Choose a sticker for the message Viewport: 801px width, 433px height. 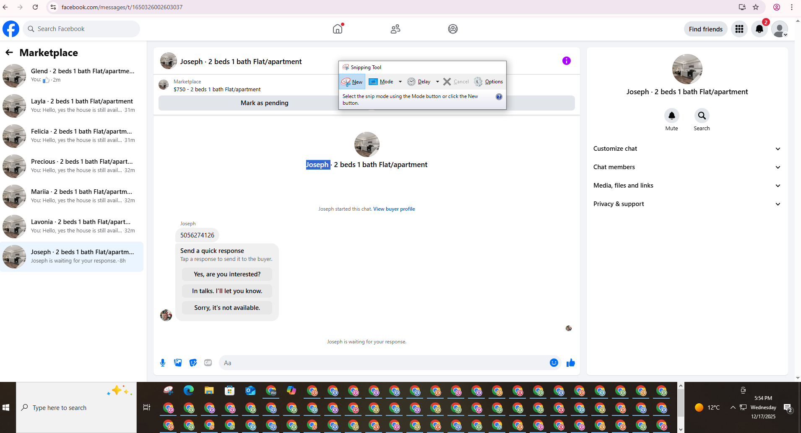(x=193, y=363)
